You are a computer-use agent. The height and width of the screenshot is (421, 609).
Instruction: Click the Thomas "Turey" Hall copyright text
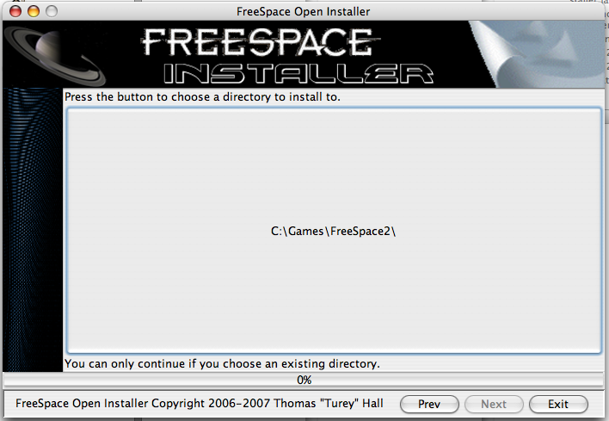tap(200, 404)
